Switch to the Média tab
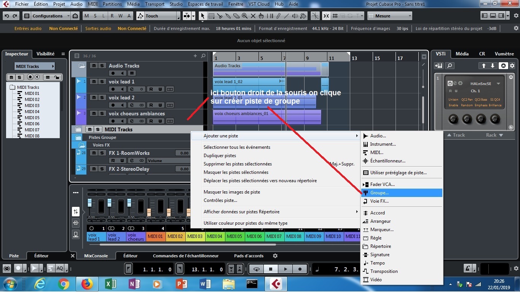 462,54
